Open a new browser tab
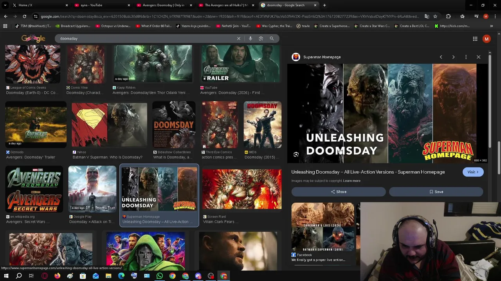 tap(324, 5)
